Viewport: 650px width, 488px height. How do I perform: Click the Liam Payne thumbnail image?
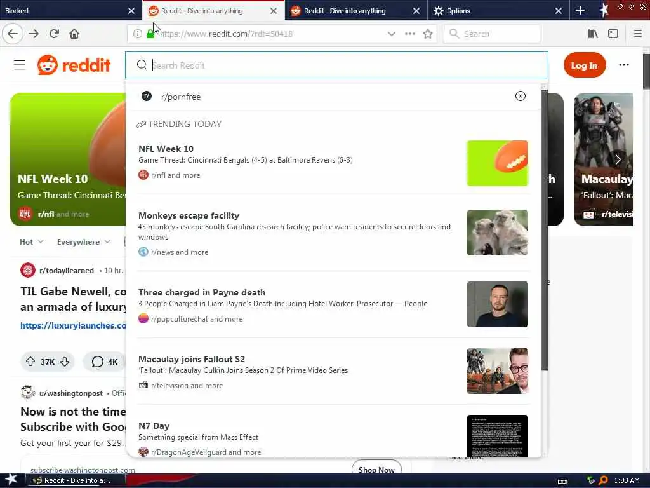click(498, 304)
